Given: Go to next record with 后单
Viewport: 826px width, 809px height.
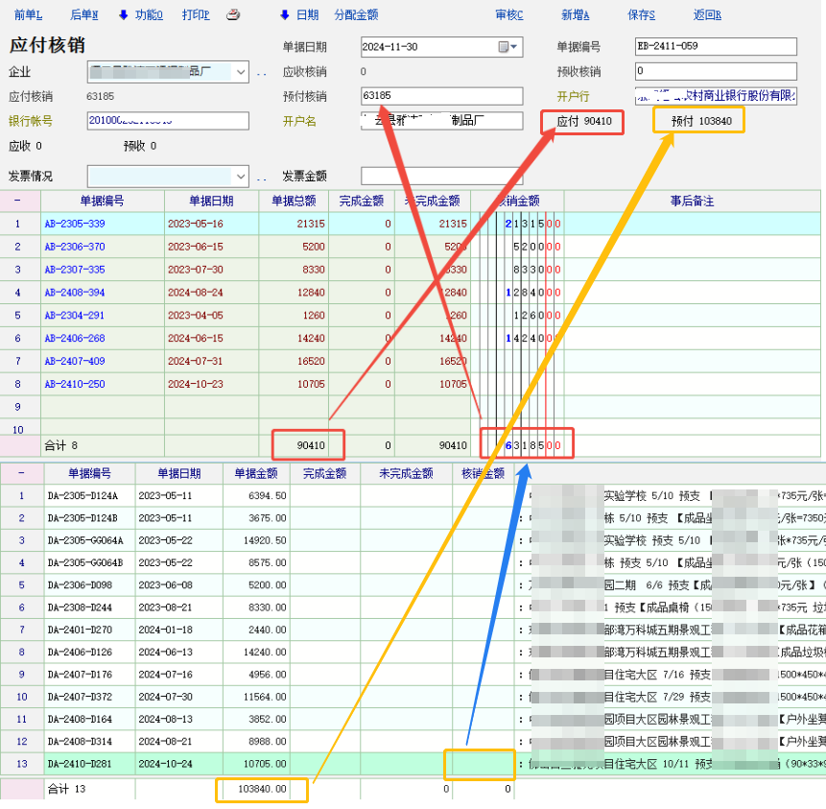Looking at the screenshot, I should (83, 15).
